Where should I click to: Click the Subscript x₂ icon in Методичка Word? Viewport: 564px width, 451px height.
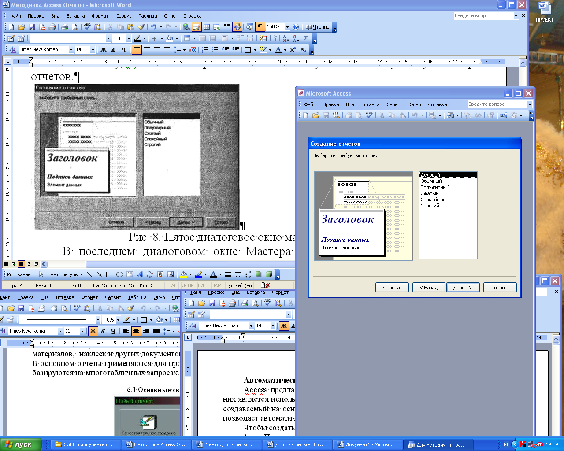[303, 50]
